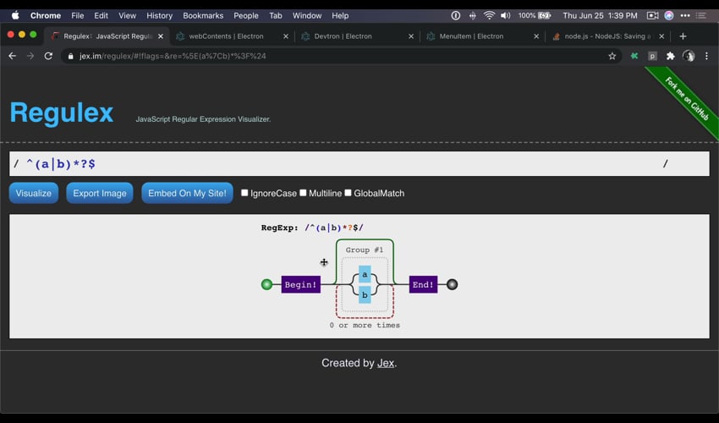The image size is (719, 423).
Task: Click the screen recording menu bar icon
Action: point(652,15)
